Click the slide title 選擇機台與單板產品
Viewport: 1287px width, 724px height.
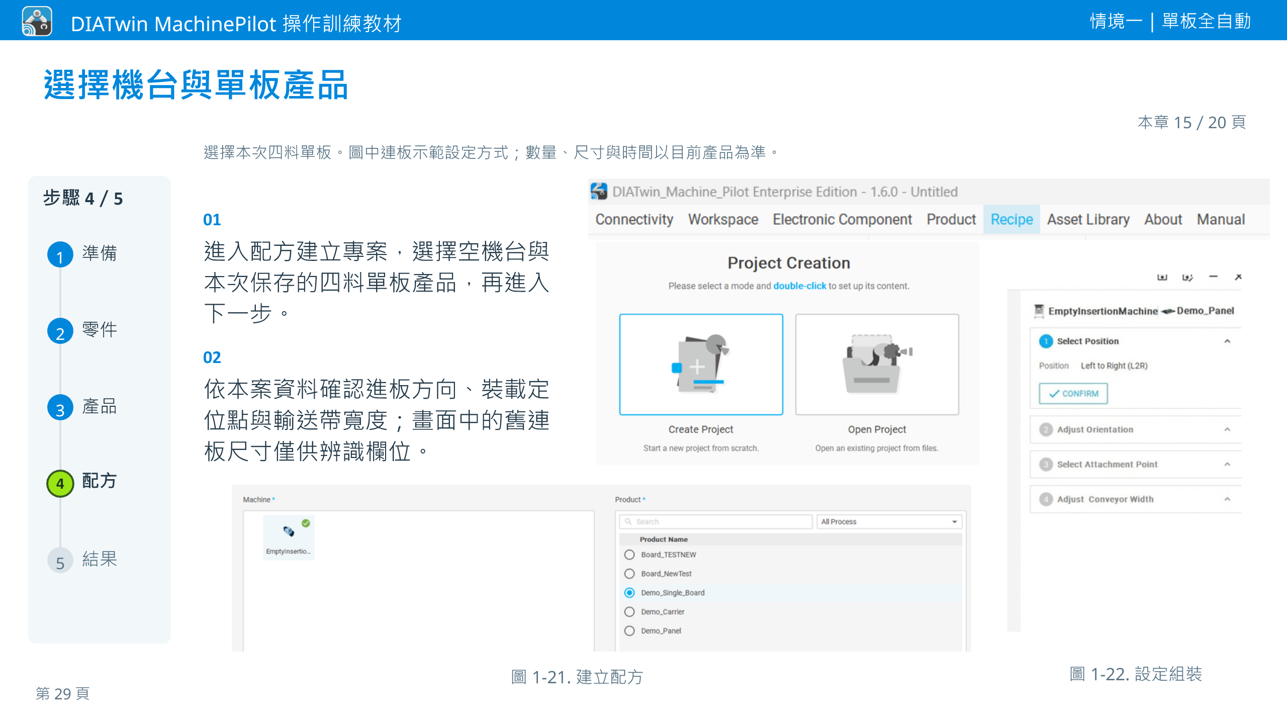[196, 84]
